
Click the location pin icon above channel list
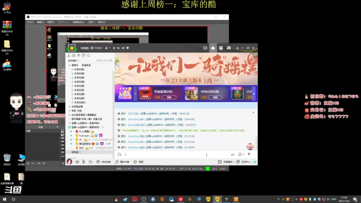click(79, 55)
